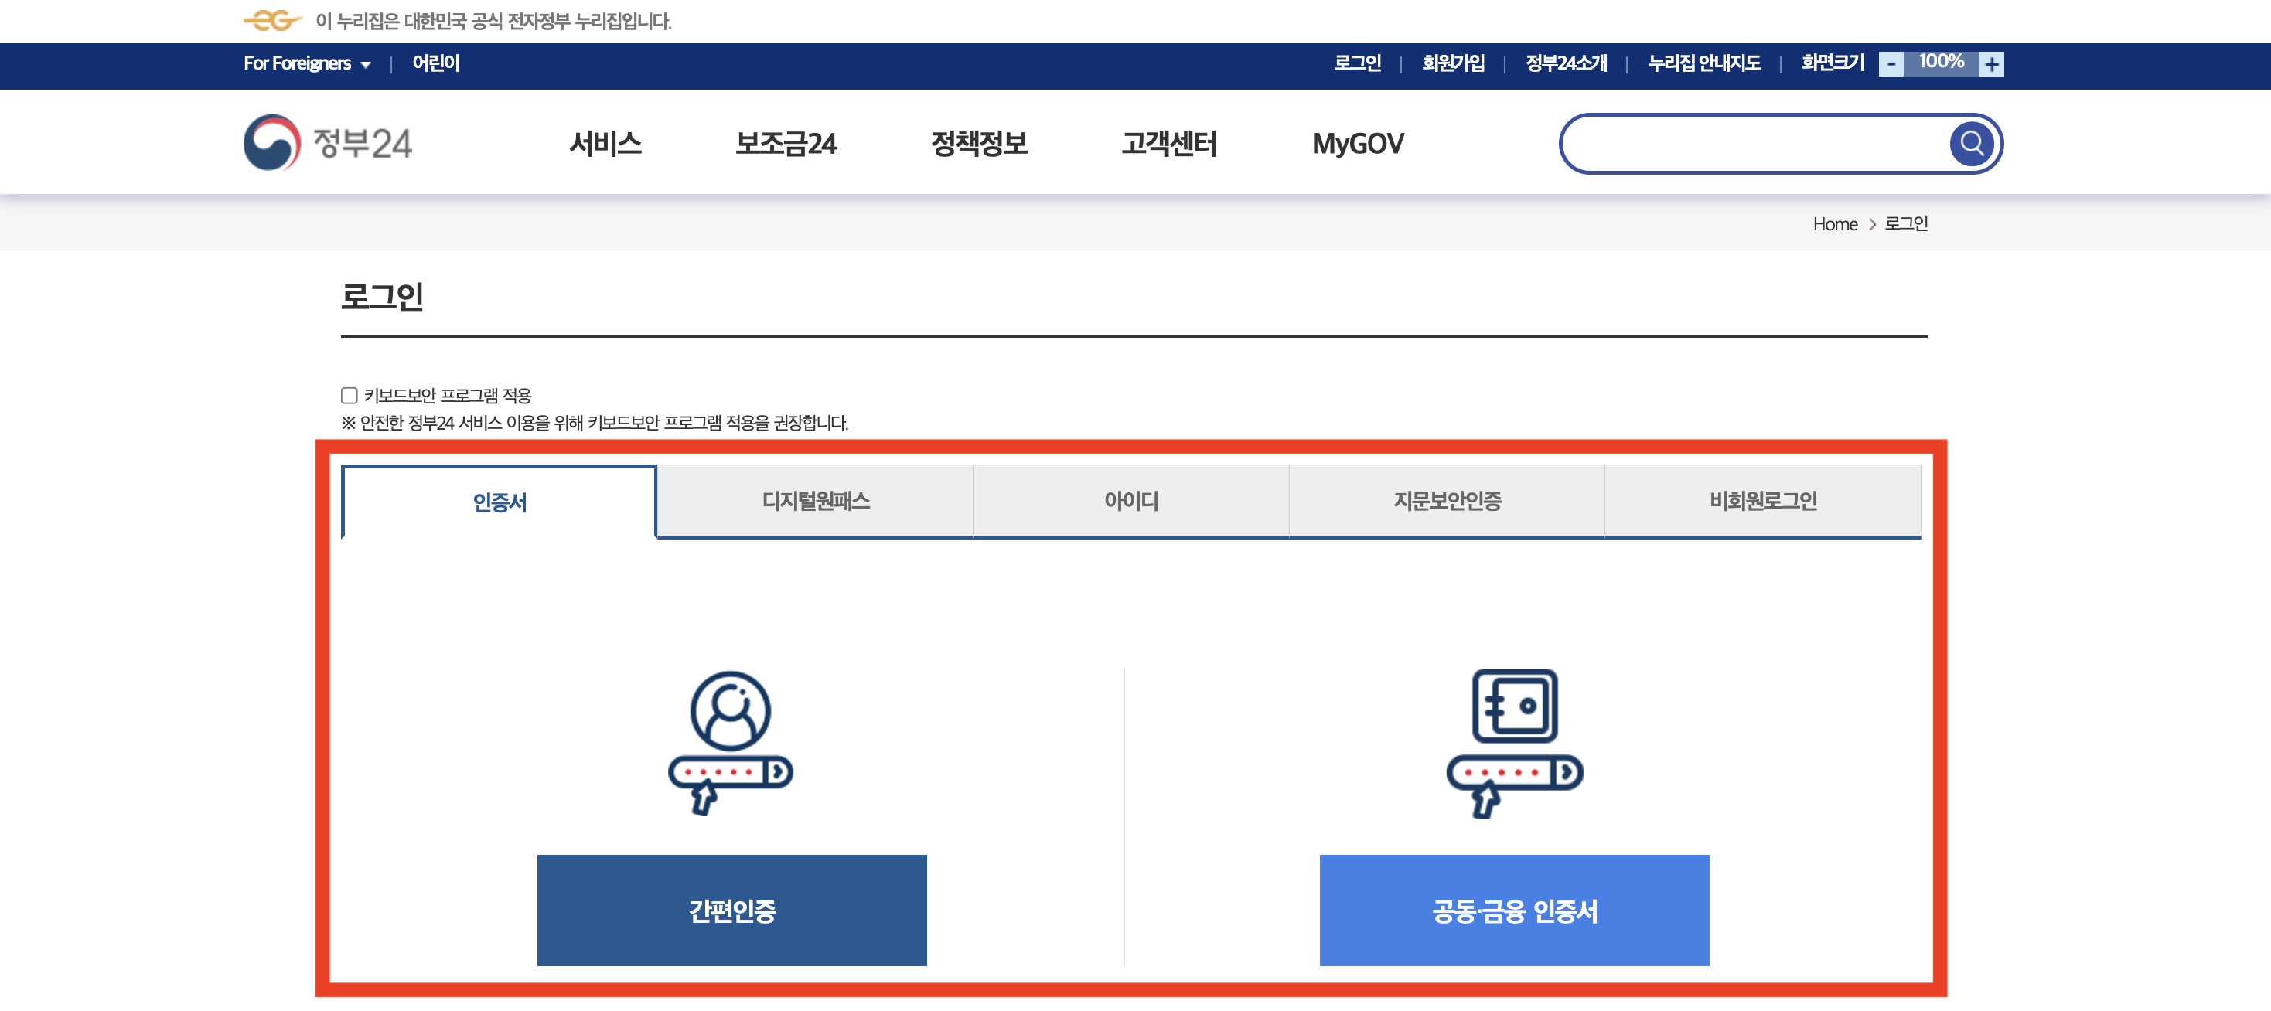Image resolution: width=2271 pixels, height=1011 pixels.
Task: Open the 서비스 main menu
Action: point(605,144)
